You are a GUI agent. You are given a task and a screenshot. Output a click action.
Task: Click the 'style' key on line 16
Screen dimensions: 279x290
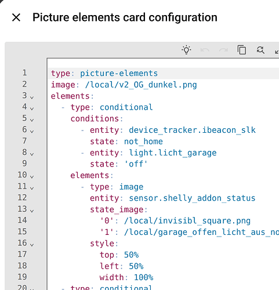(x=102, y=244)
